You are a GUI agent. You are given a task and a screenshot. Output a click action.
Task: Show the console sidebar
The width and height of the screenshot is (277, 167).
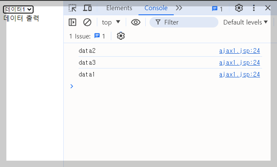click(x=72, y=22)
